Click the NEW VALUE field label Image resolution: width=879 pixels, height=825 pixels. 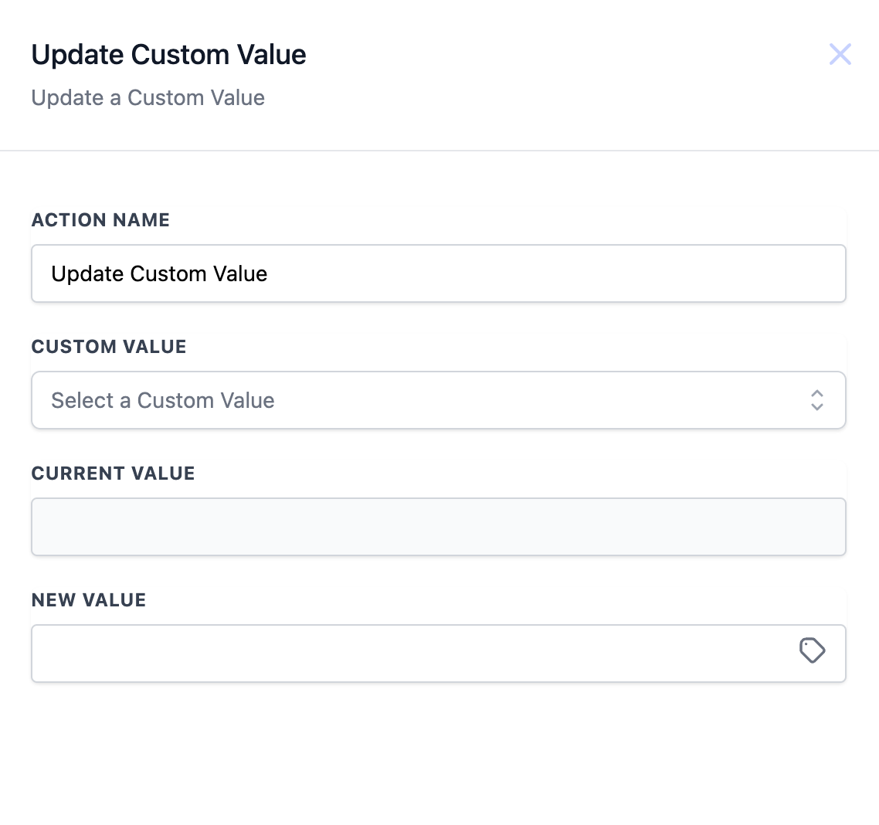(89, 600)
